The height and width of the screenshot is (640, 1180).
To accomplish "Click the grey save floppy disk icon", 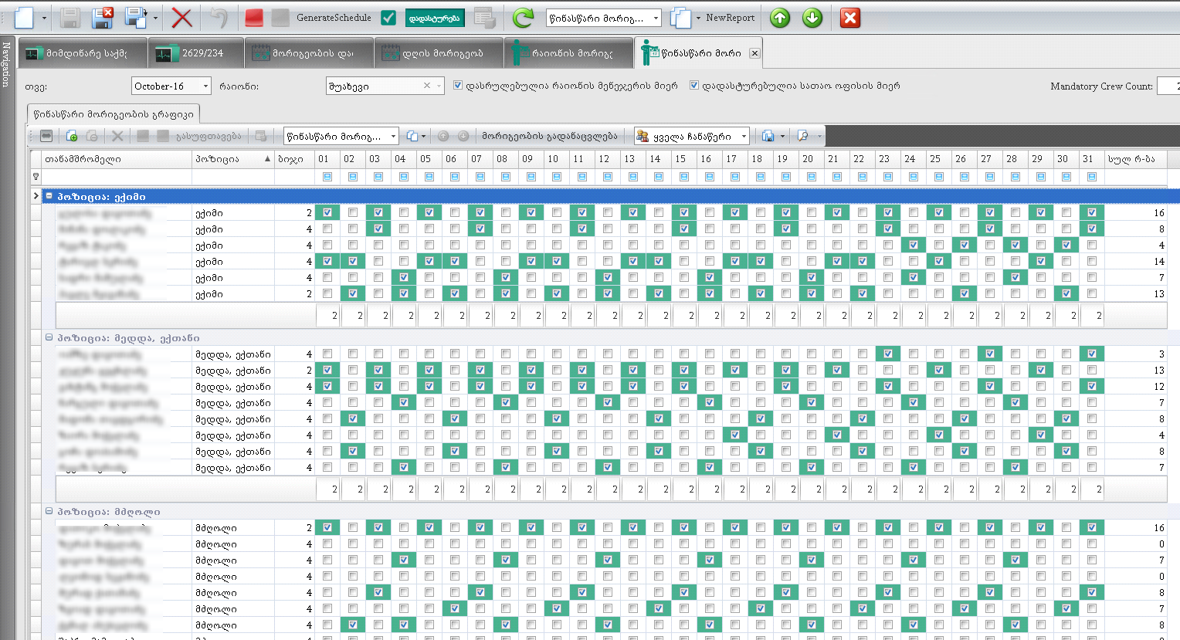I will coord(70,18).
